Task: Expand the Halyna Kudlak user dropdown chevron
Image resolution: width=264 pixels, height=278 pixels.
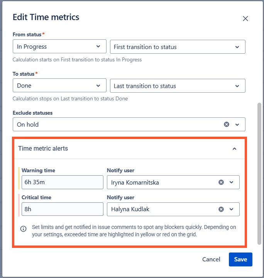Action: click(x=232, y=209)
